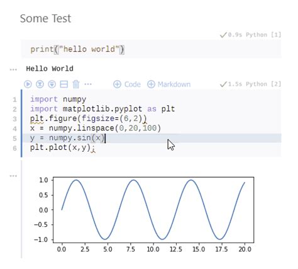
Task: Click the plus icon beside Markdown
Action: [151, 84]
